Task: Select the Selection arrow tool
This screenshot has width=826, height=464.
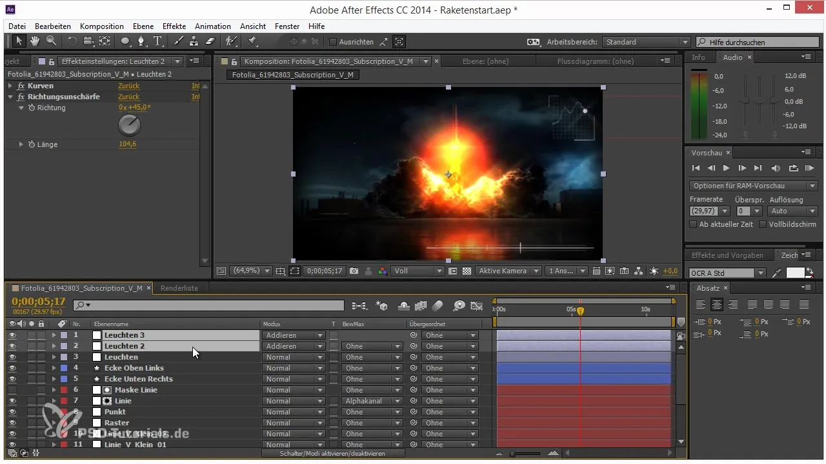Action: tap(19, 41)
